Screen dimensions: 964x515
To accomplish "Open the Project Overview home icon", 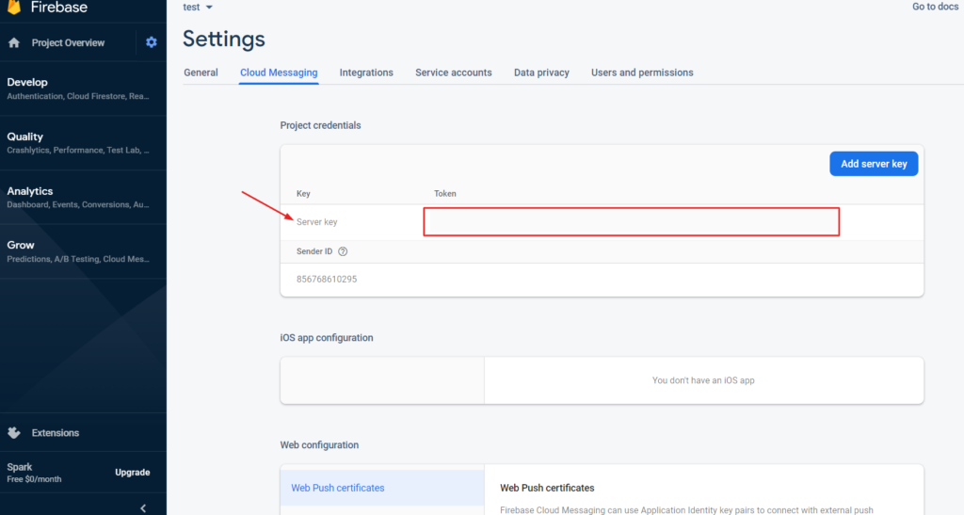I will point(14,43).
